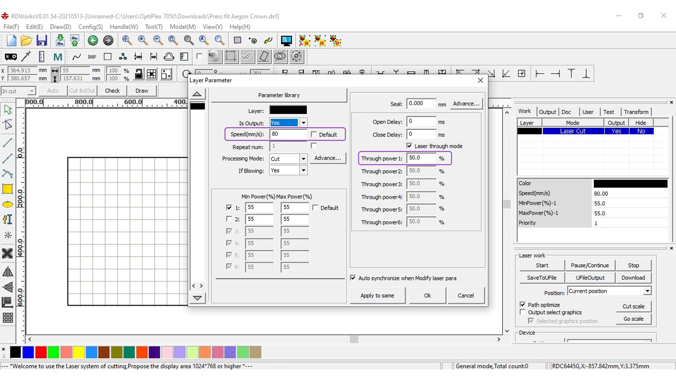Click the Zoom out magnifier

(x=158, y=40)
